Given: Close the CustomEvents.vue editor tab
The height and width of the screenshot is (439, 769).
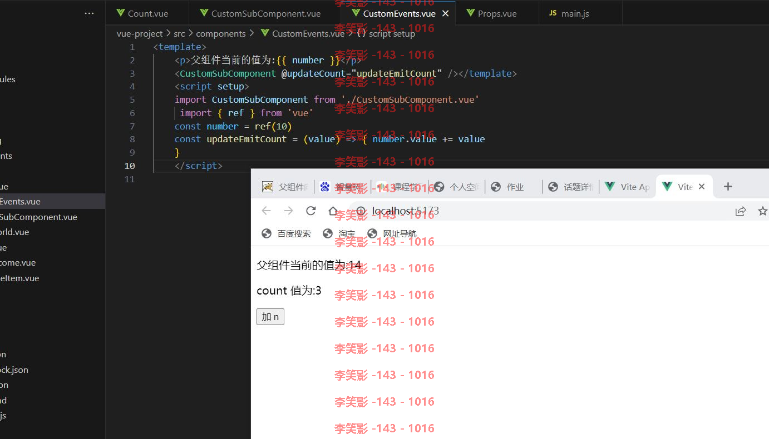Looking at the screenshot, I should [x=445, y=13].
